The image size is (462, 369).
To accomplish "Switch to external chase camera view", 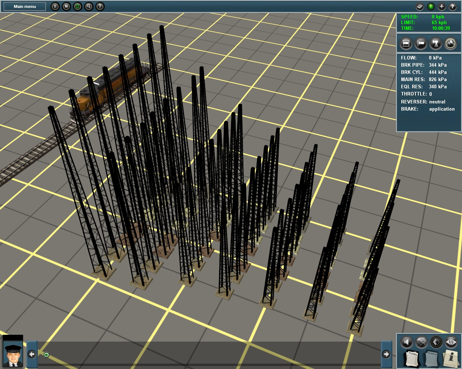I will click(x=421, y=44).
